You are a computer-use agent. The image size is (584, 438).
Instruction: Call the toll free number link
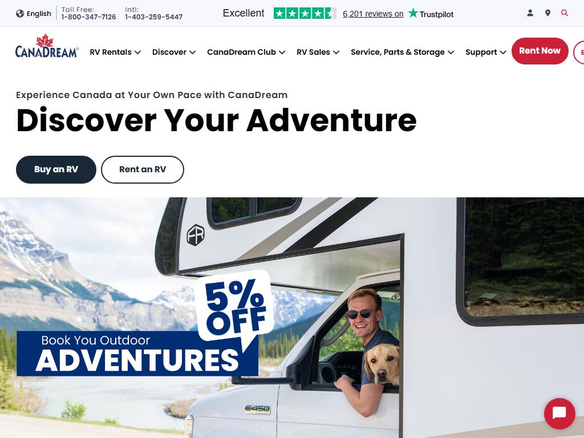88,17
